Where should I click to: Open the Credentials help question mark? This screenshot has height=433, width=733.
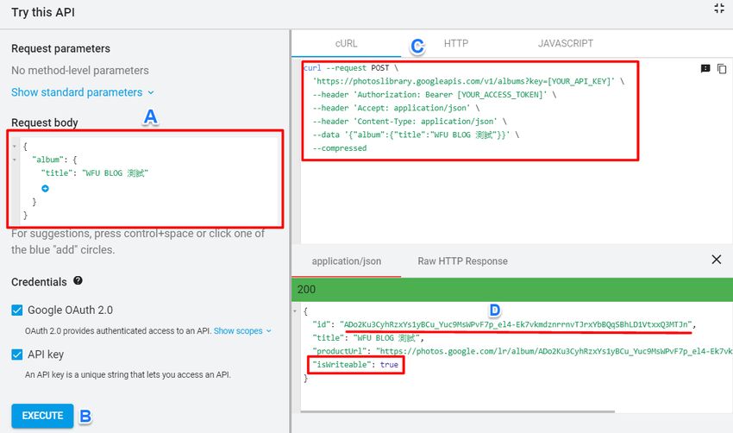pyautogui.click(x=78, y=280)
